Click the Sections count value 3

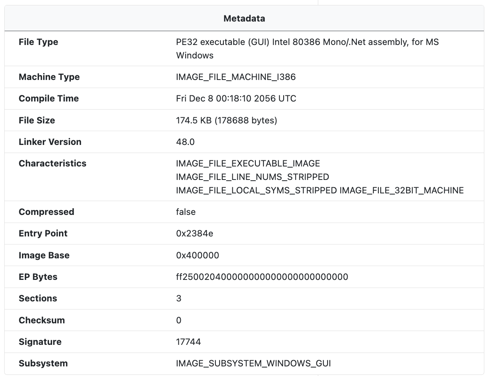coord(179,298)
